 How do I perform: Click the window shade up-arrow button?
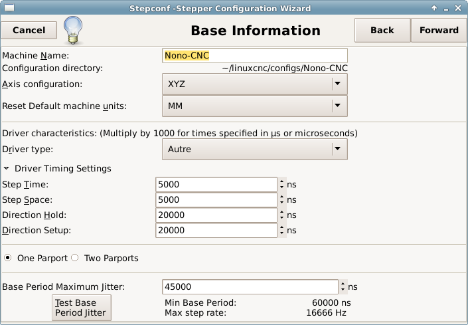click(x=434, y=8)
